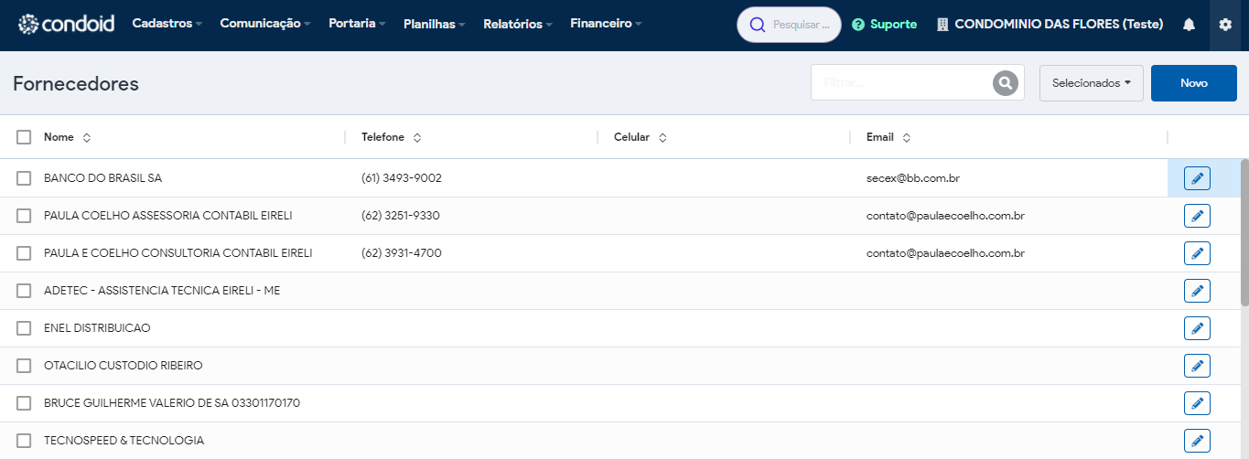The height and width of the screenshot is (459, 1249).
Task: Click the email secex@bb.com.br
Action: (x=912, y=178)
